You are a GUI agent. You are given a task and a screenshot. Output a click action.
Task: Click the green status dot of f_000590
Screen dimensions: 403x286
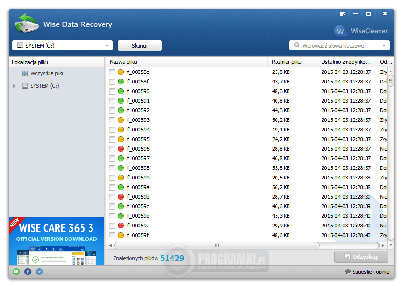(121, 91)
